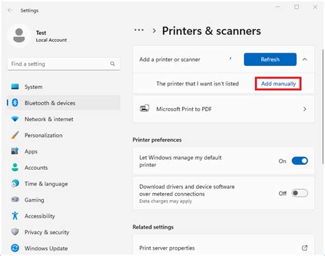Click the Bluetooth icon in sidebar
This screenshot has width=325, height=256.
click(15, 103)
